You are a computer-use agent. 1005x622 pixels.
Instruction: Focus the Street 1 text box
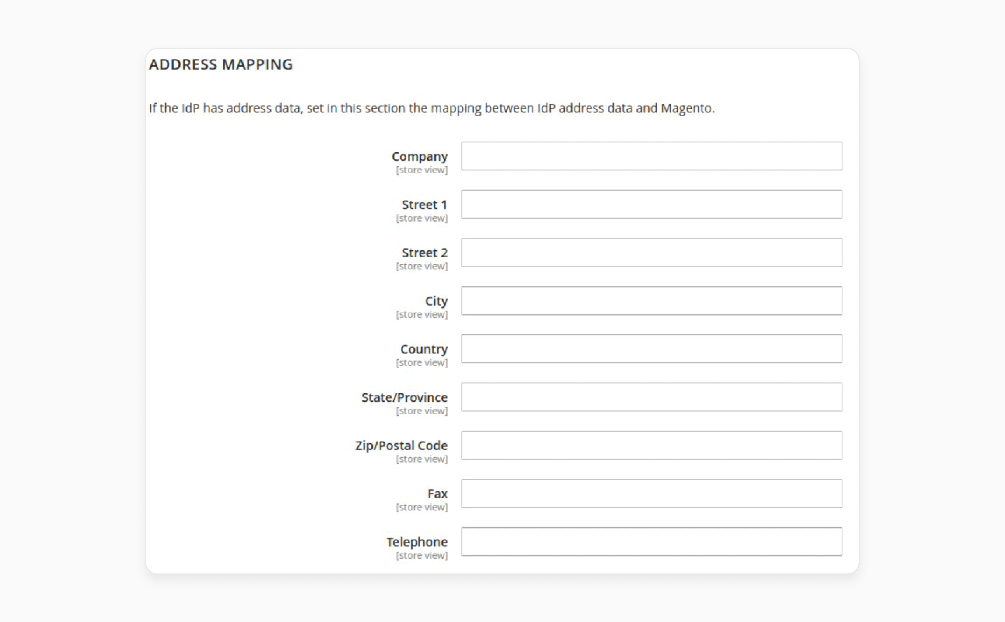point(651,204)
